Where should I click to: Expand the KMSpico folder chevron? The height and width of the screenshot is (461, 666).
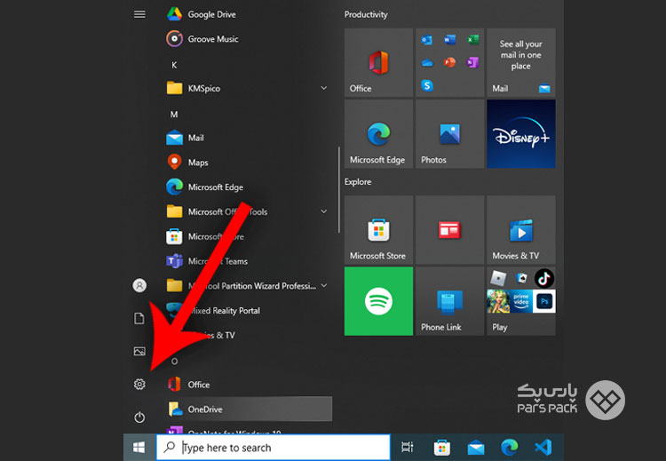[x=323, y=88]
